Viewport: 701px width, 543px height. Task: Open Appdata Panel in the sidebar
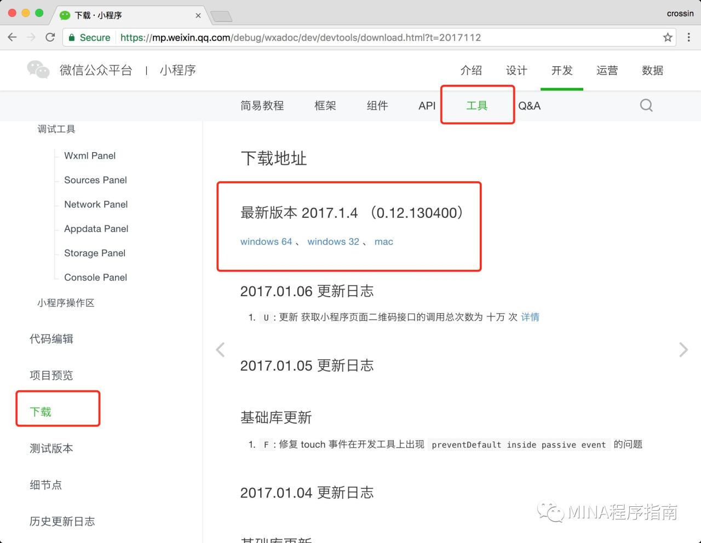pos(96,229)
